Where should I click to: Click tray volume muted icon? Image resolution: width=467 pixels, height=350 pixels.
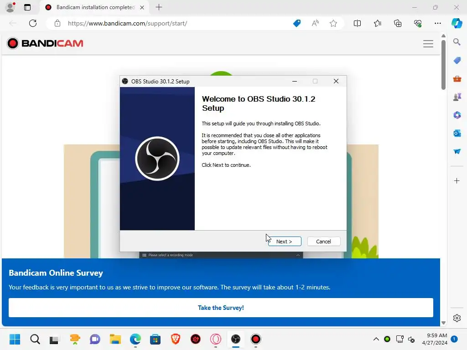point(411,339)
